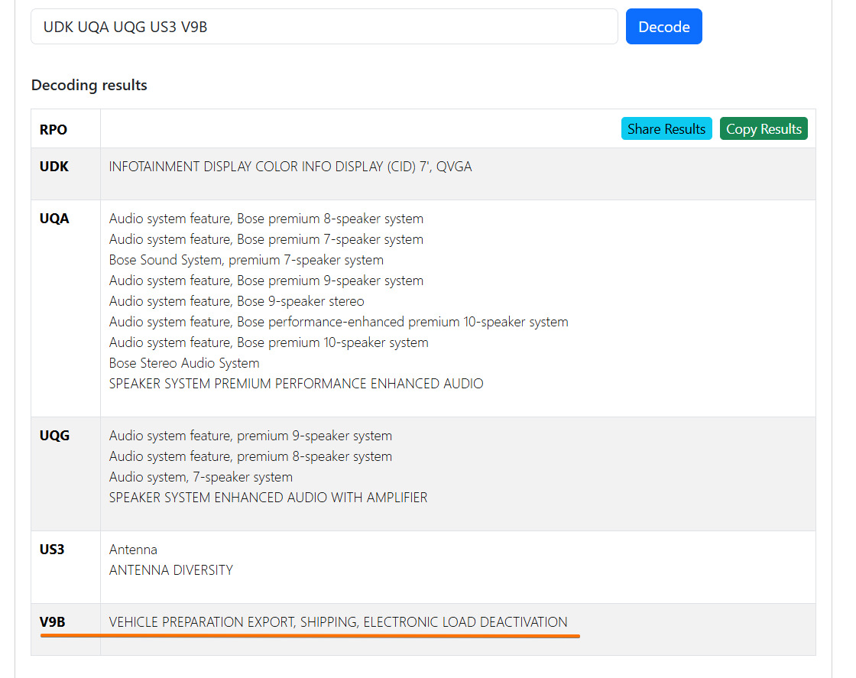
Task: Click the Share Results button
Action: pyautogui.click(x=666, y=129)
